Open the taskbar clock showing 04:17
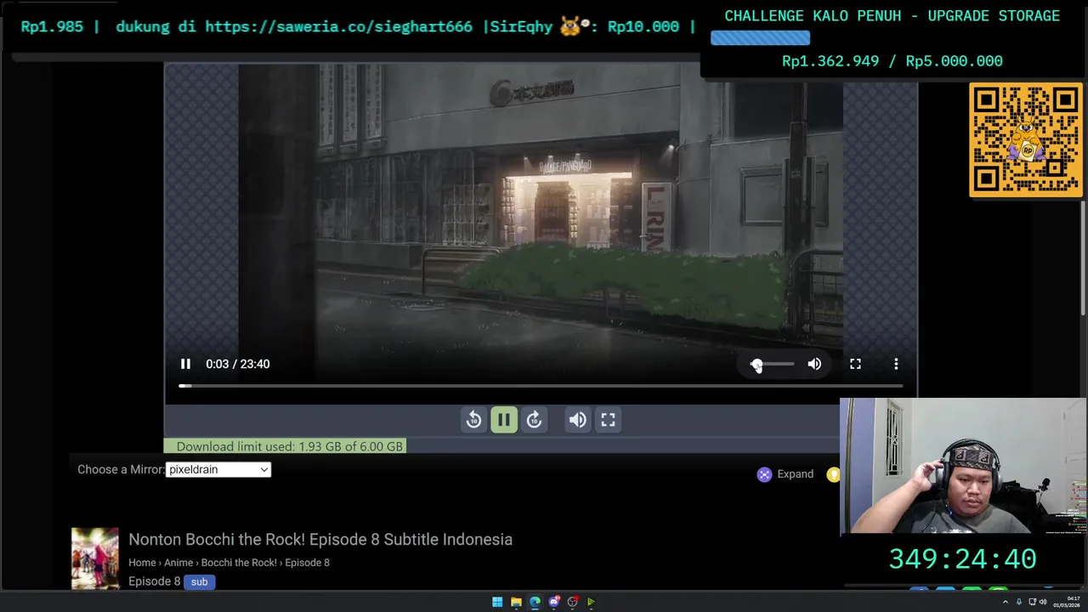 [x=1068, y=602]
